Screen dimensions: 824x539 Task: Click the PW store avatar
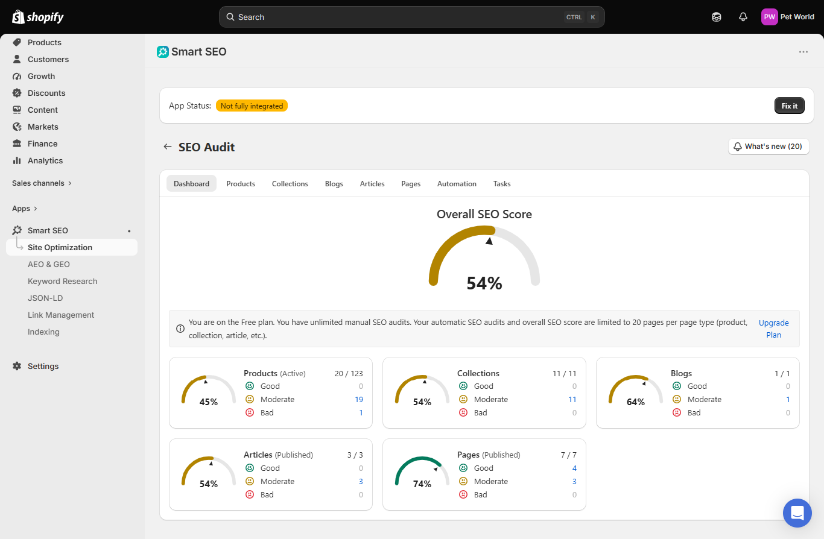(770, 17)
